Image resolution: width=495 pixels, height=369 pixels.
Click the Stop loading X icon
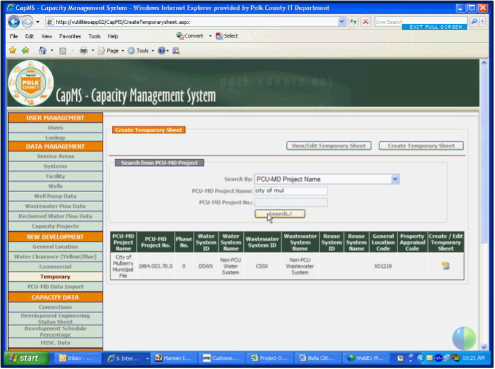pos(365,21)
